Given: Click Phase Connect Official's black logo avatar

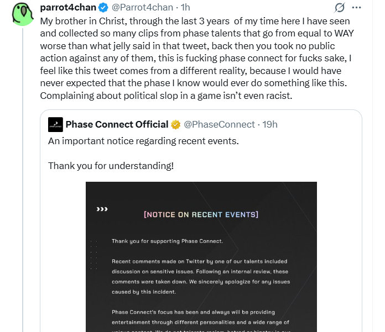Looking at the screenshot, I should [x=55, y=124].
